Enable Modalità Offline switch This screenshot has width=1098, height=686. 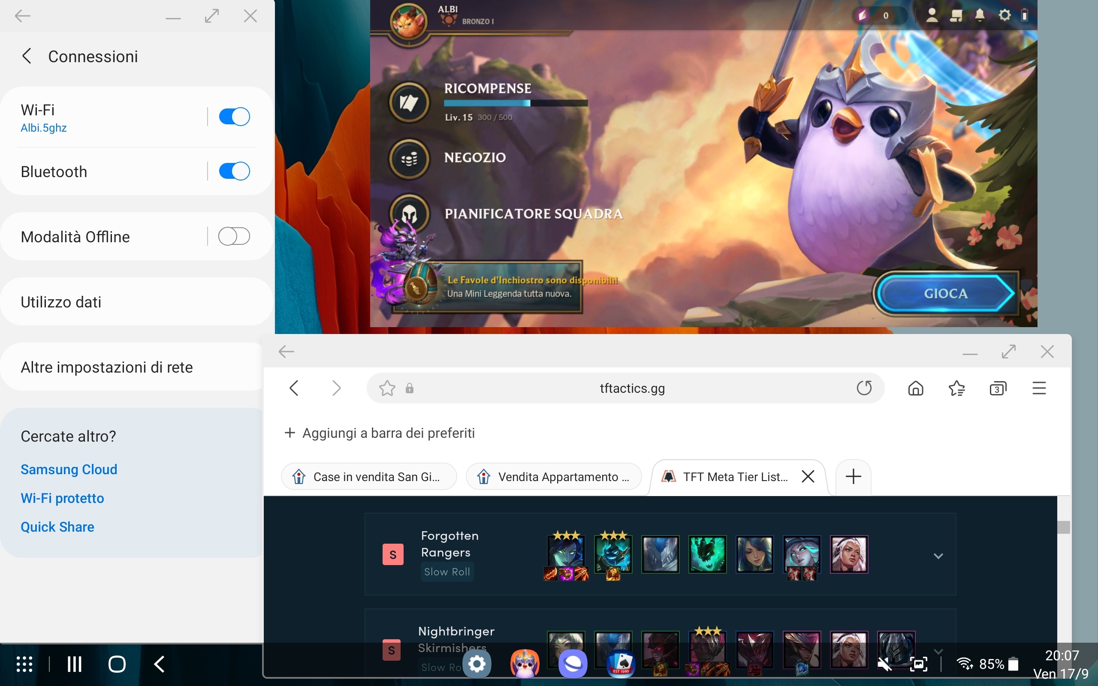[x=234, y=236]
